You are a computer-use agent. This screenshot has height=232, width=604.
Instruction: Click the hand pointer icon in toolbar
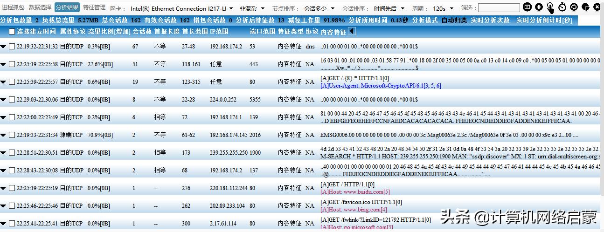click(550, 7)
